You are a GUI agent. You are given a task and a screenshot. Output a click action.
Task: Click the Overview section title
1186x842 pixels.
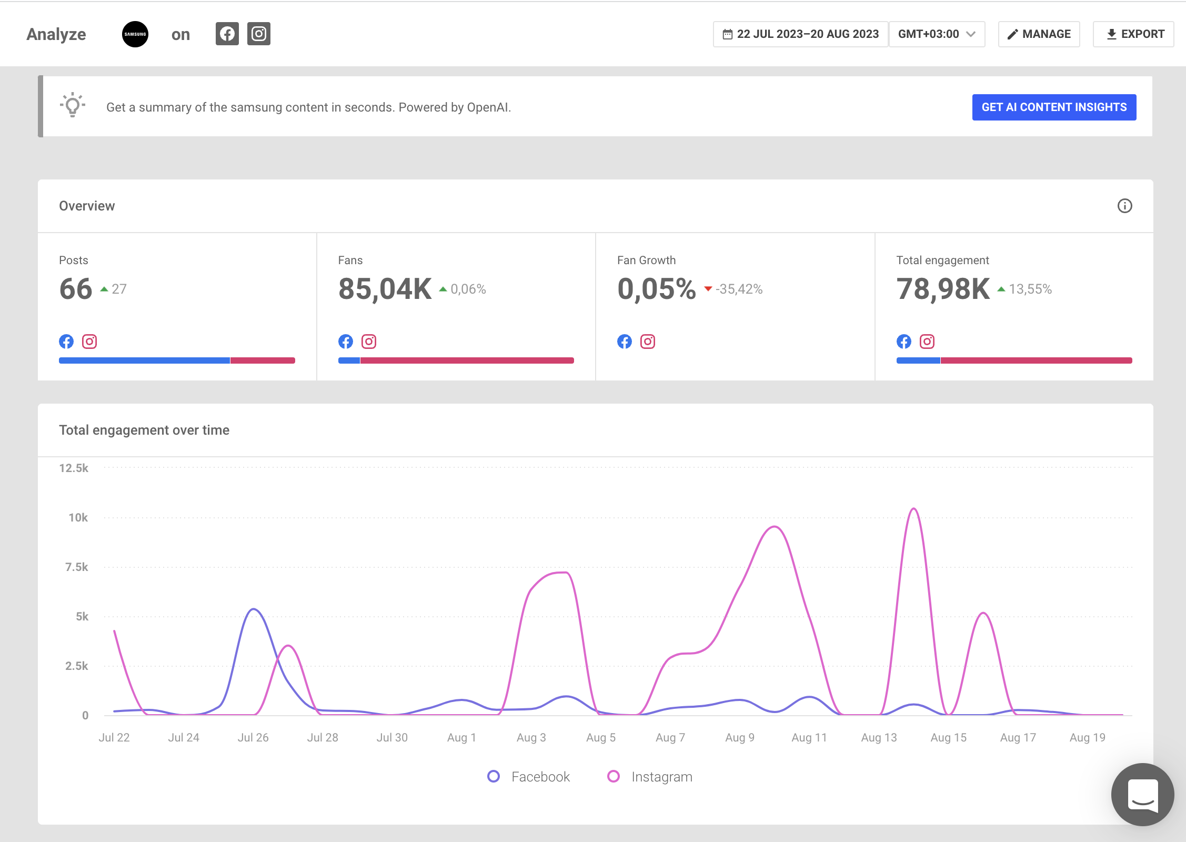[x=87, y=206]
